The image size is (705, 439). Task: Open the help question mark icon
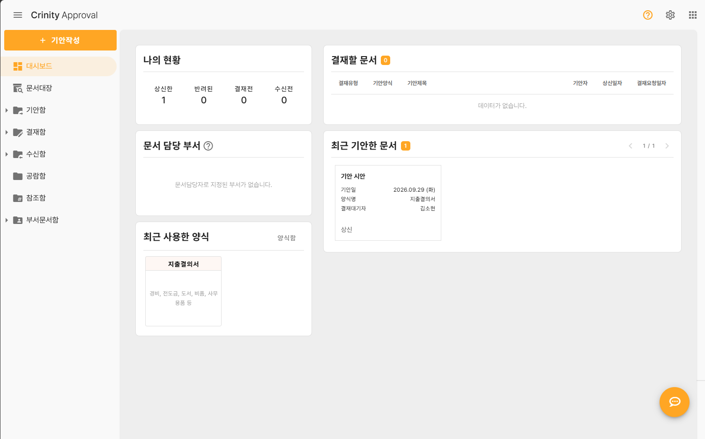[648, 15]
